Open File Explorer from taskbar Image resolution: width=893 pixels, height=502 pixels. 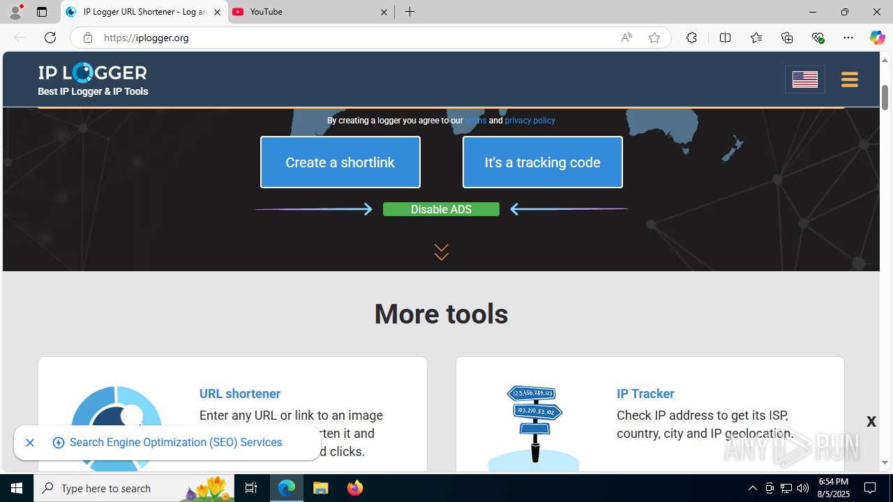pyautogui.click(x=321, y=488)
